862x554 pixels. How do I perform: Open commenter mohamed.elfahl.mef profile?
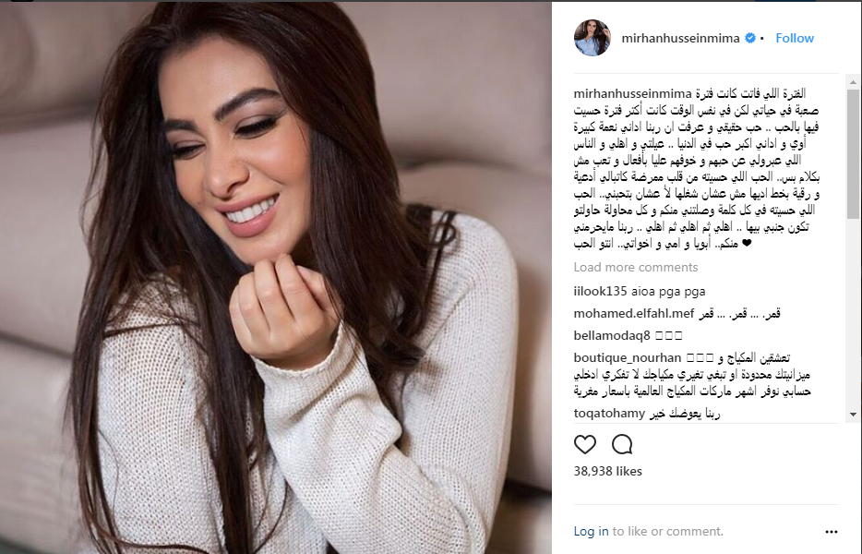pyautogui.click(x=634, y=313)
